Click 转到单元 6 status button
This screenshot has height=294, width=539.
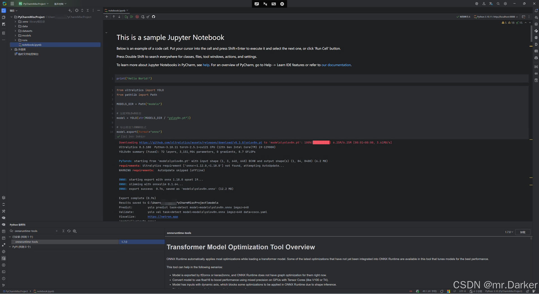(x=463, y=17)
